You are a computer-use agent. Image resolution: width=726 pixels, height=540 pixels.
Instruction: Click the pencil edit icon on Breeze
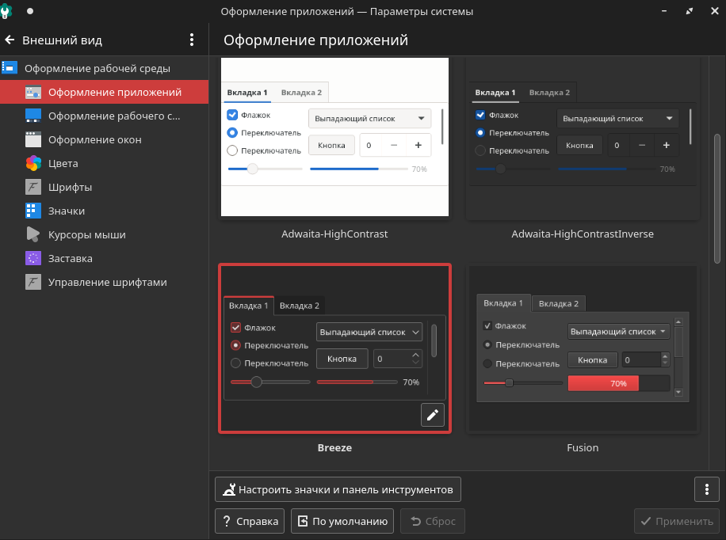pyautogui.click(x=433, y=415)
